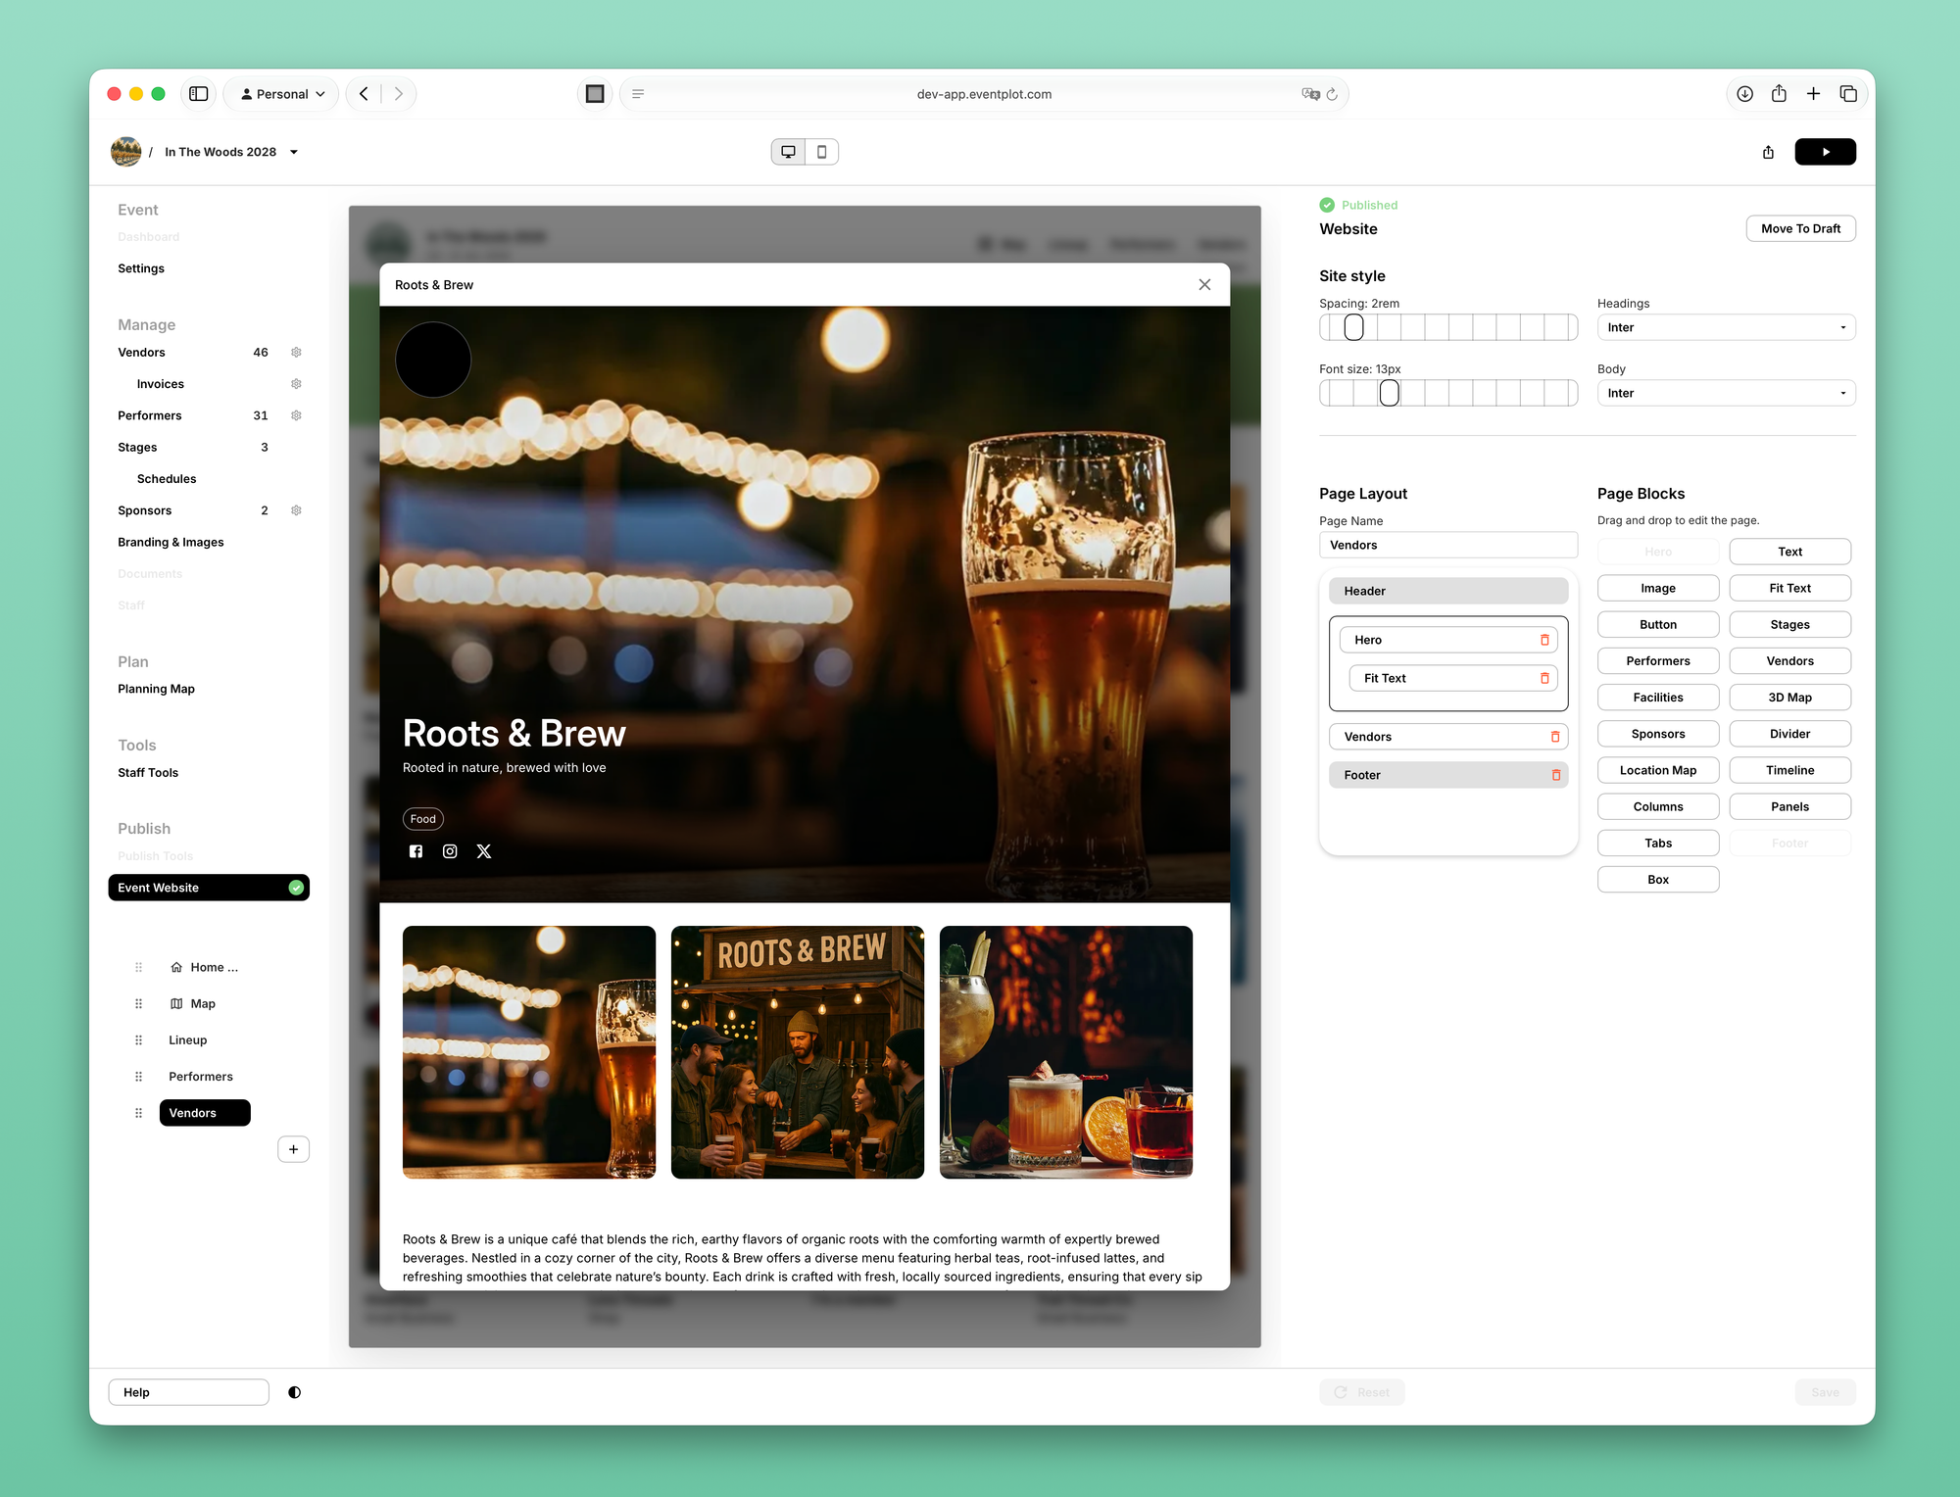Click the share icon beside play button
The width and height of the screenshot is (1960, 1497).
[1768, 152]
